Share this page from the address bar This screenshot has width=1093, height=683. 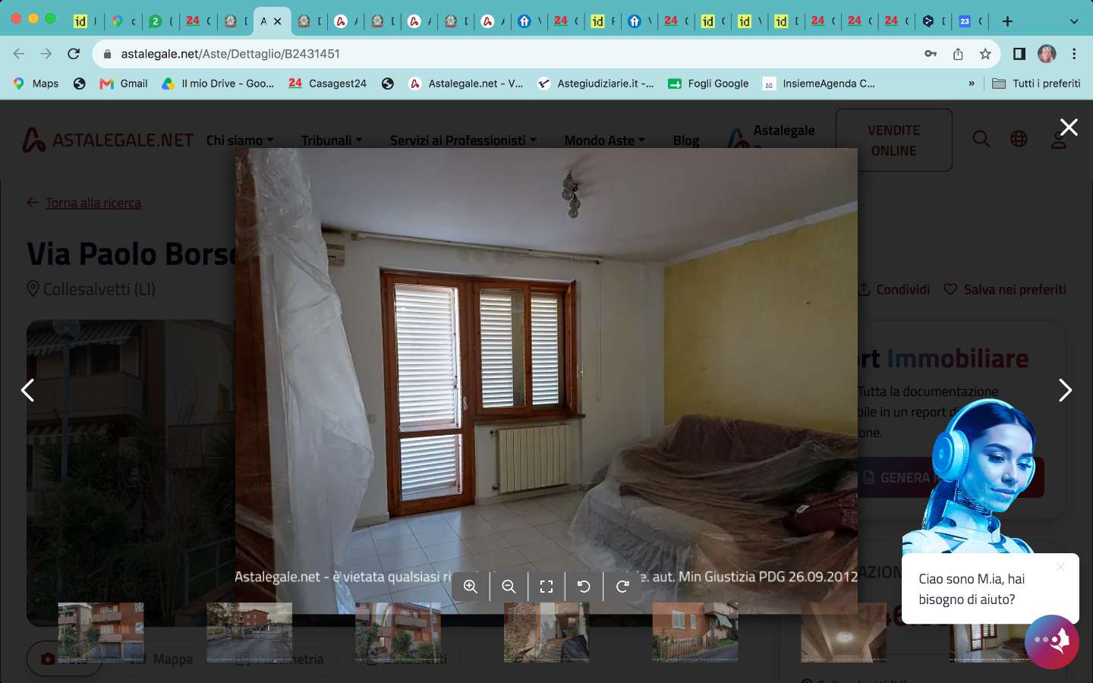(x=958, y=54)
